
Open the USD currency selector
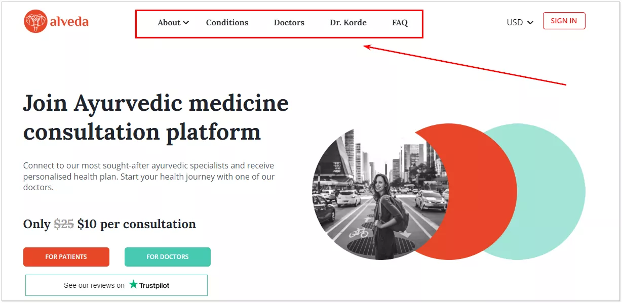[x=520, y=22]
